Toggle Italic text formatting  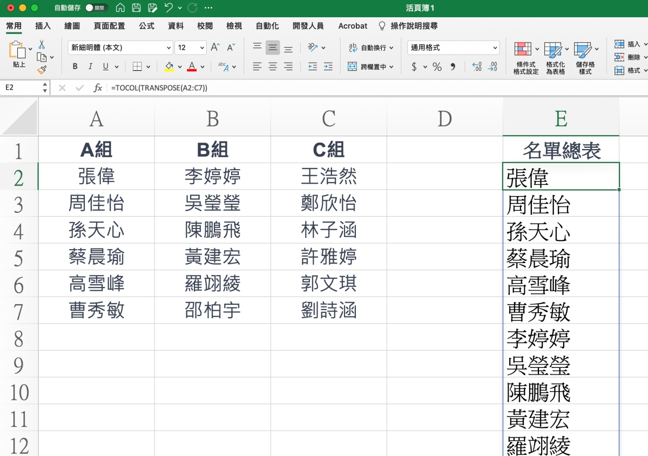[90, 67]
